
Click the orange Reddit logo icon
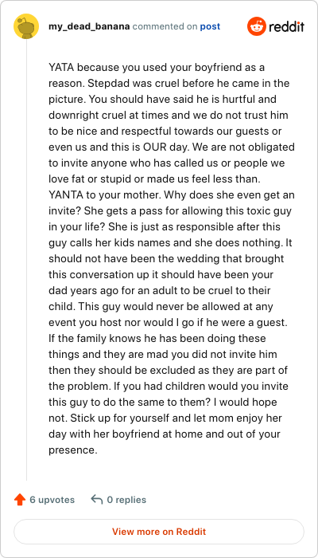tap(256, 26)
